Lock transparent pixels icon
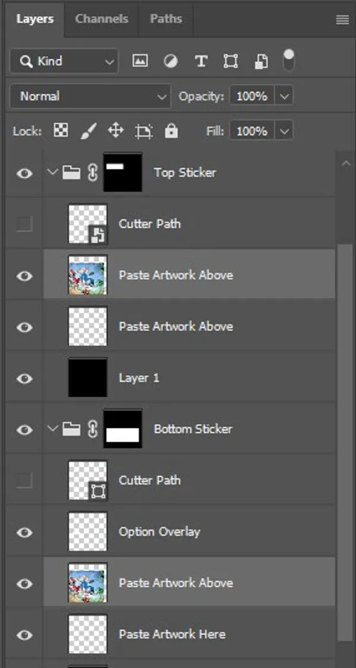The image size is (356, 668). (61, 131)
